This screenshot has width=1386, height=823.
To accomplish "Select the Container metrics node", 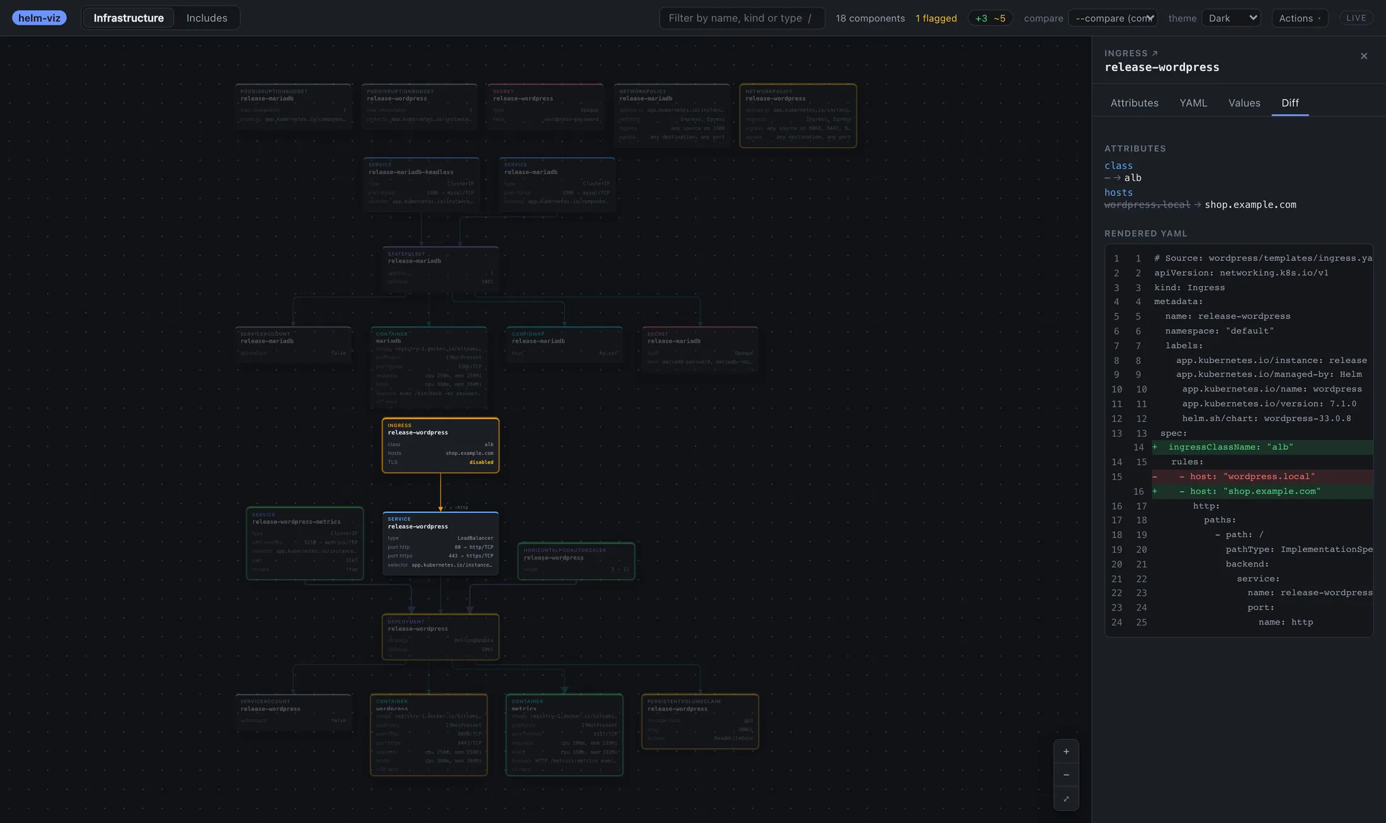I will [564, 735].
